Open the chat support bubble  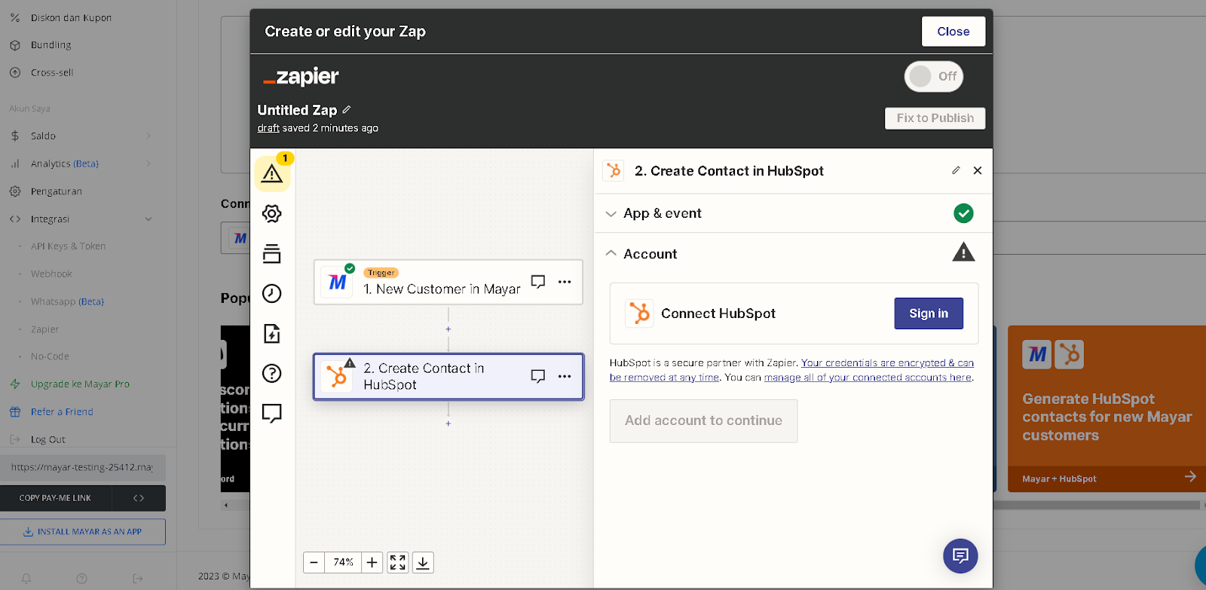click(960, 556)
